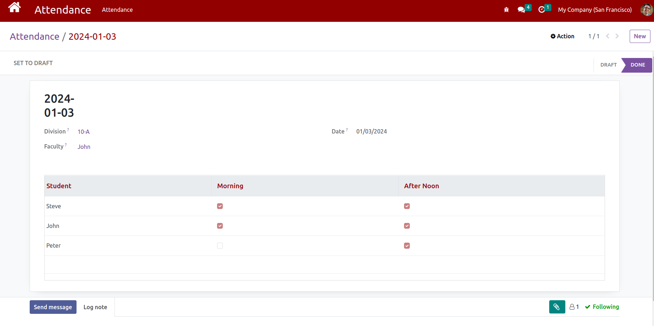Open the user profile avatar
This screenshot has width=654, height=326.
[646, 10]
